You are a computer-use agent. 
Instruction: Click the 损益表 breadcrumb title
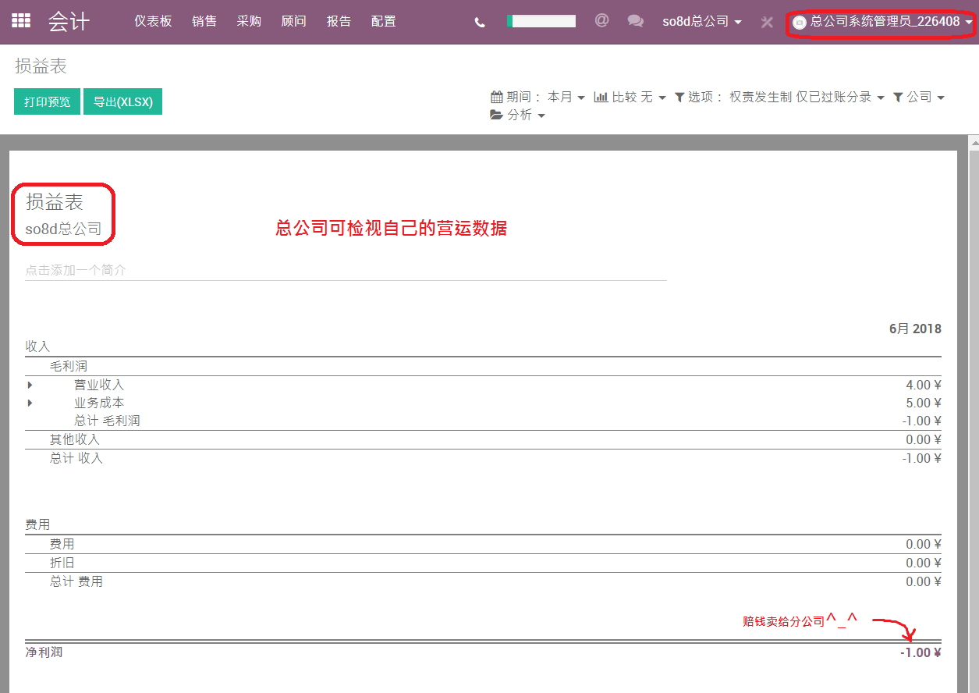(x=41, y=66)
